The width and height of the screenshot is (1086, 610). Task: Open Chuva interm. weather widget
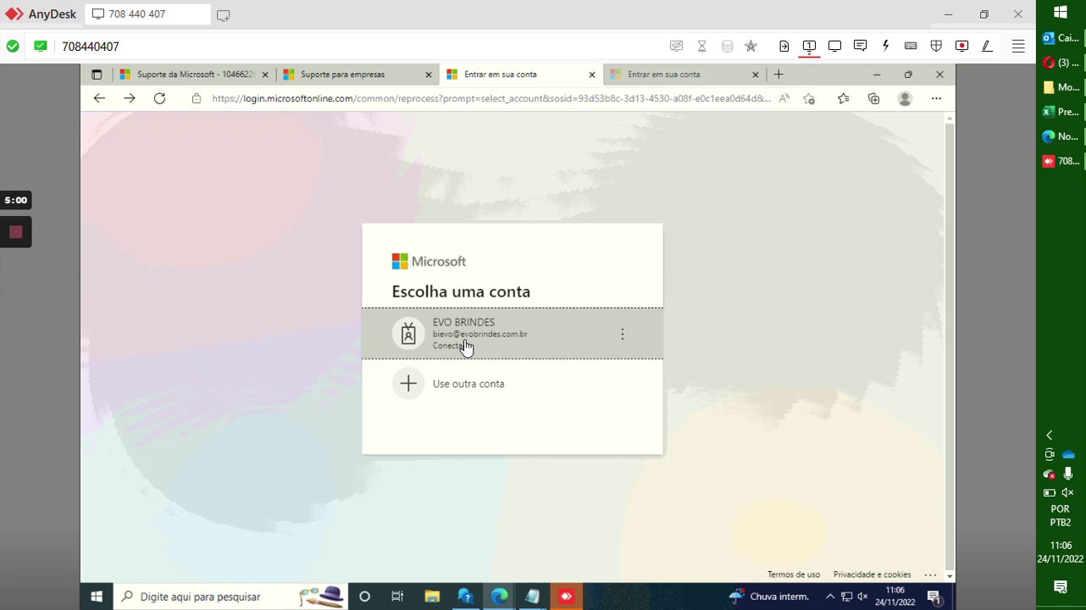[x=769, y=596]
